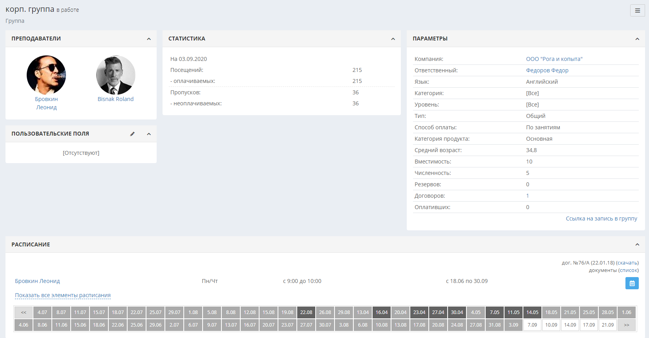Click schedule time с 9:00 до 10:00
Screen dimensions: 649x338
(302, 281)
